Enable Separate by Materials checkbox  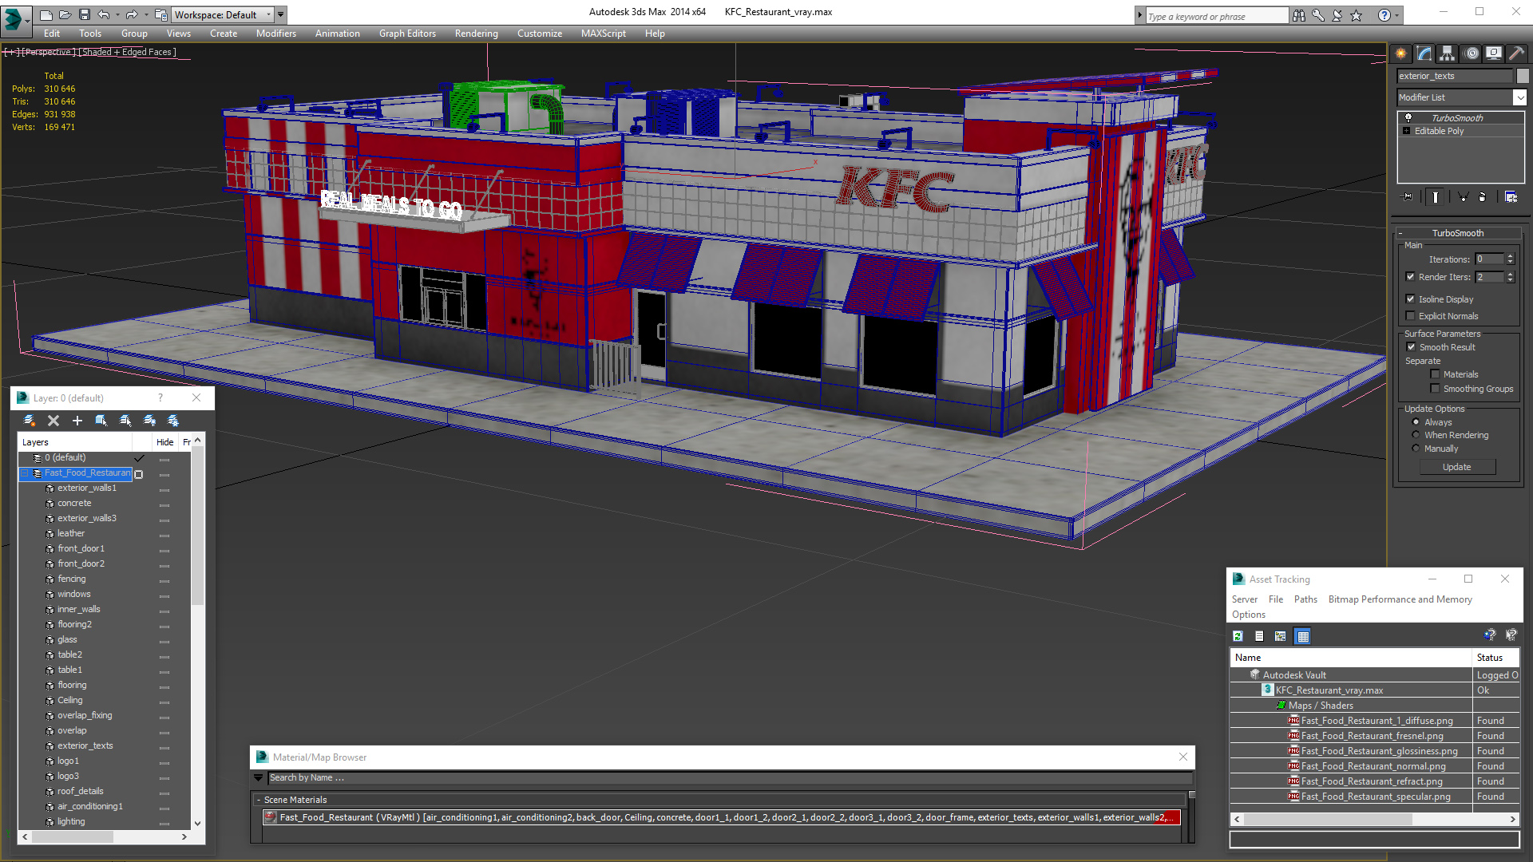pos(1436,374)
